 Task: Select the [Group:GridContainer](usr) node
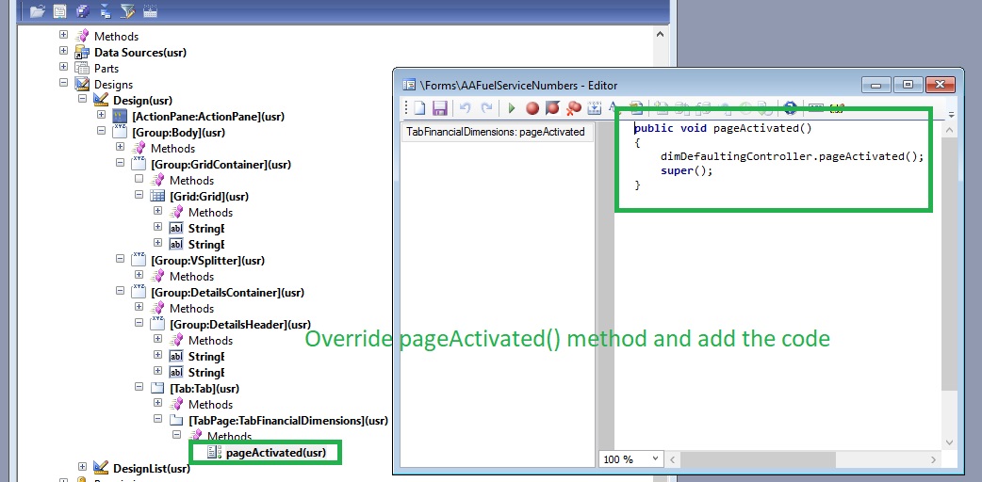coord(221,165)
